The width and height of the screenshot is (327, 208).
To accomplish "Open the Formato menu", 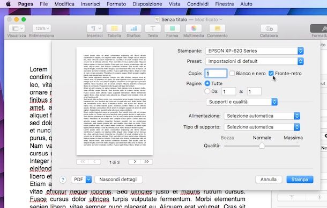I will pos(116,4).
